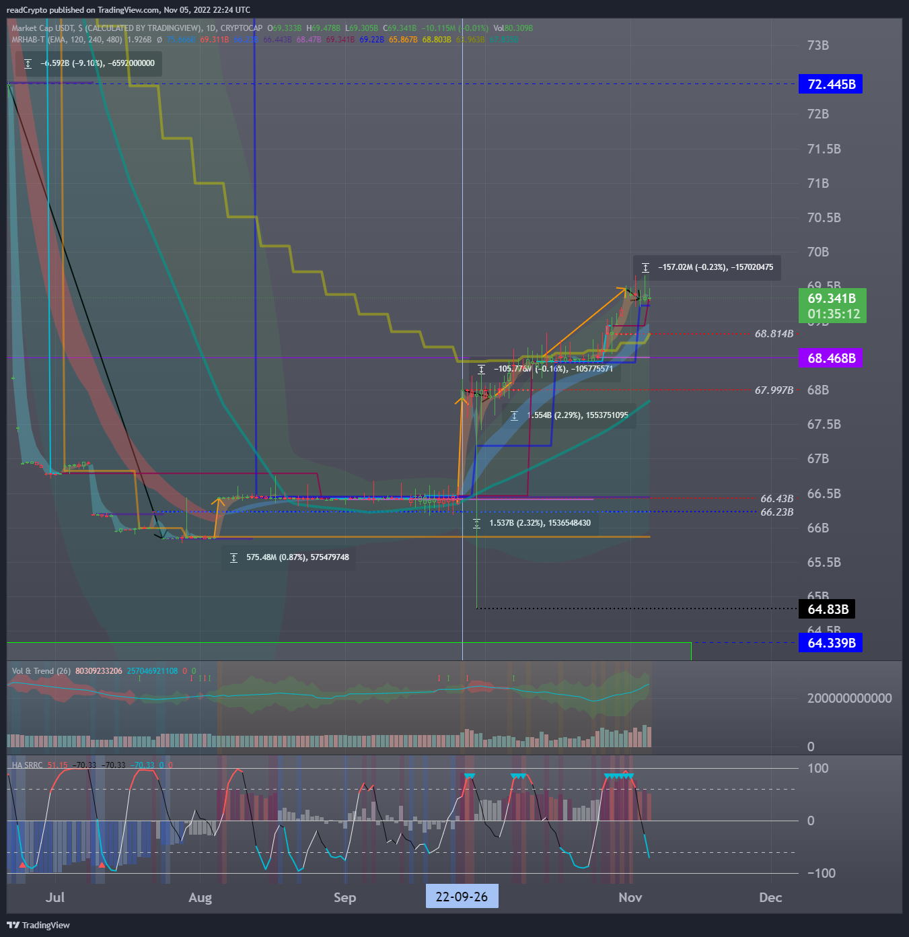The width and height of the screenshot is (909, 937).
Task: Click the H 69.478B high value
Action: (324, 28)
